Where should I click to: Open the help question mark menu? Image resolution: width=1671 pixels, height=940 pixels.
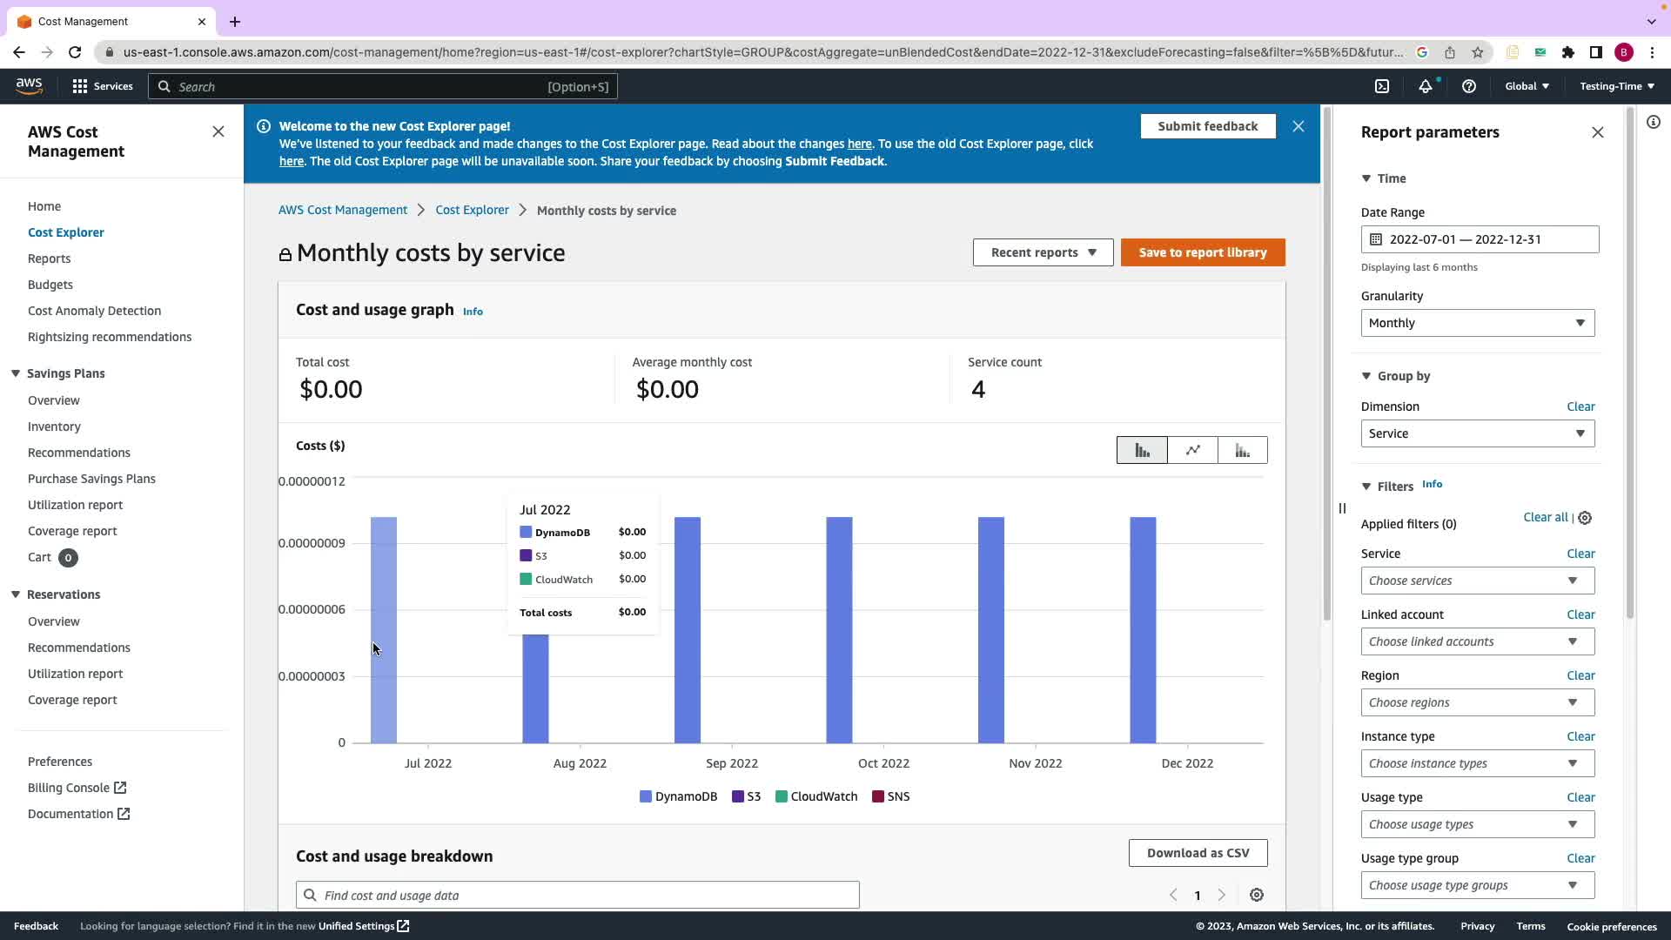[x=1468, y=86]
